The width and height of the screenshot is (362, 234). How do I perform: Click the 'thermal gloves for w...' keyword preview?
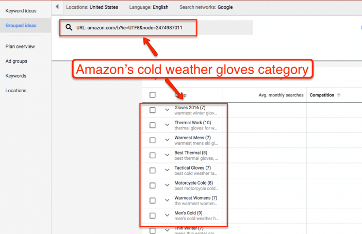tap(196, 128)
